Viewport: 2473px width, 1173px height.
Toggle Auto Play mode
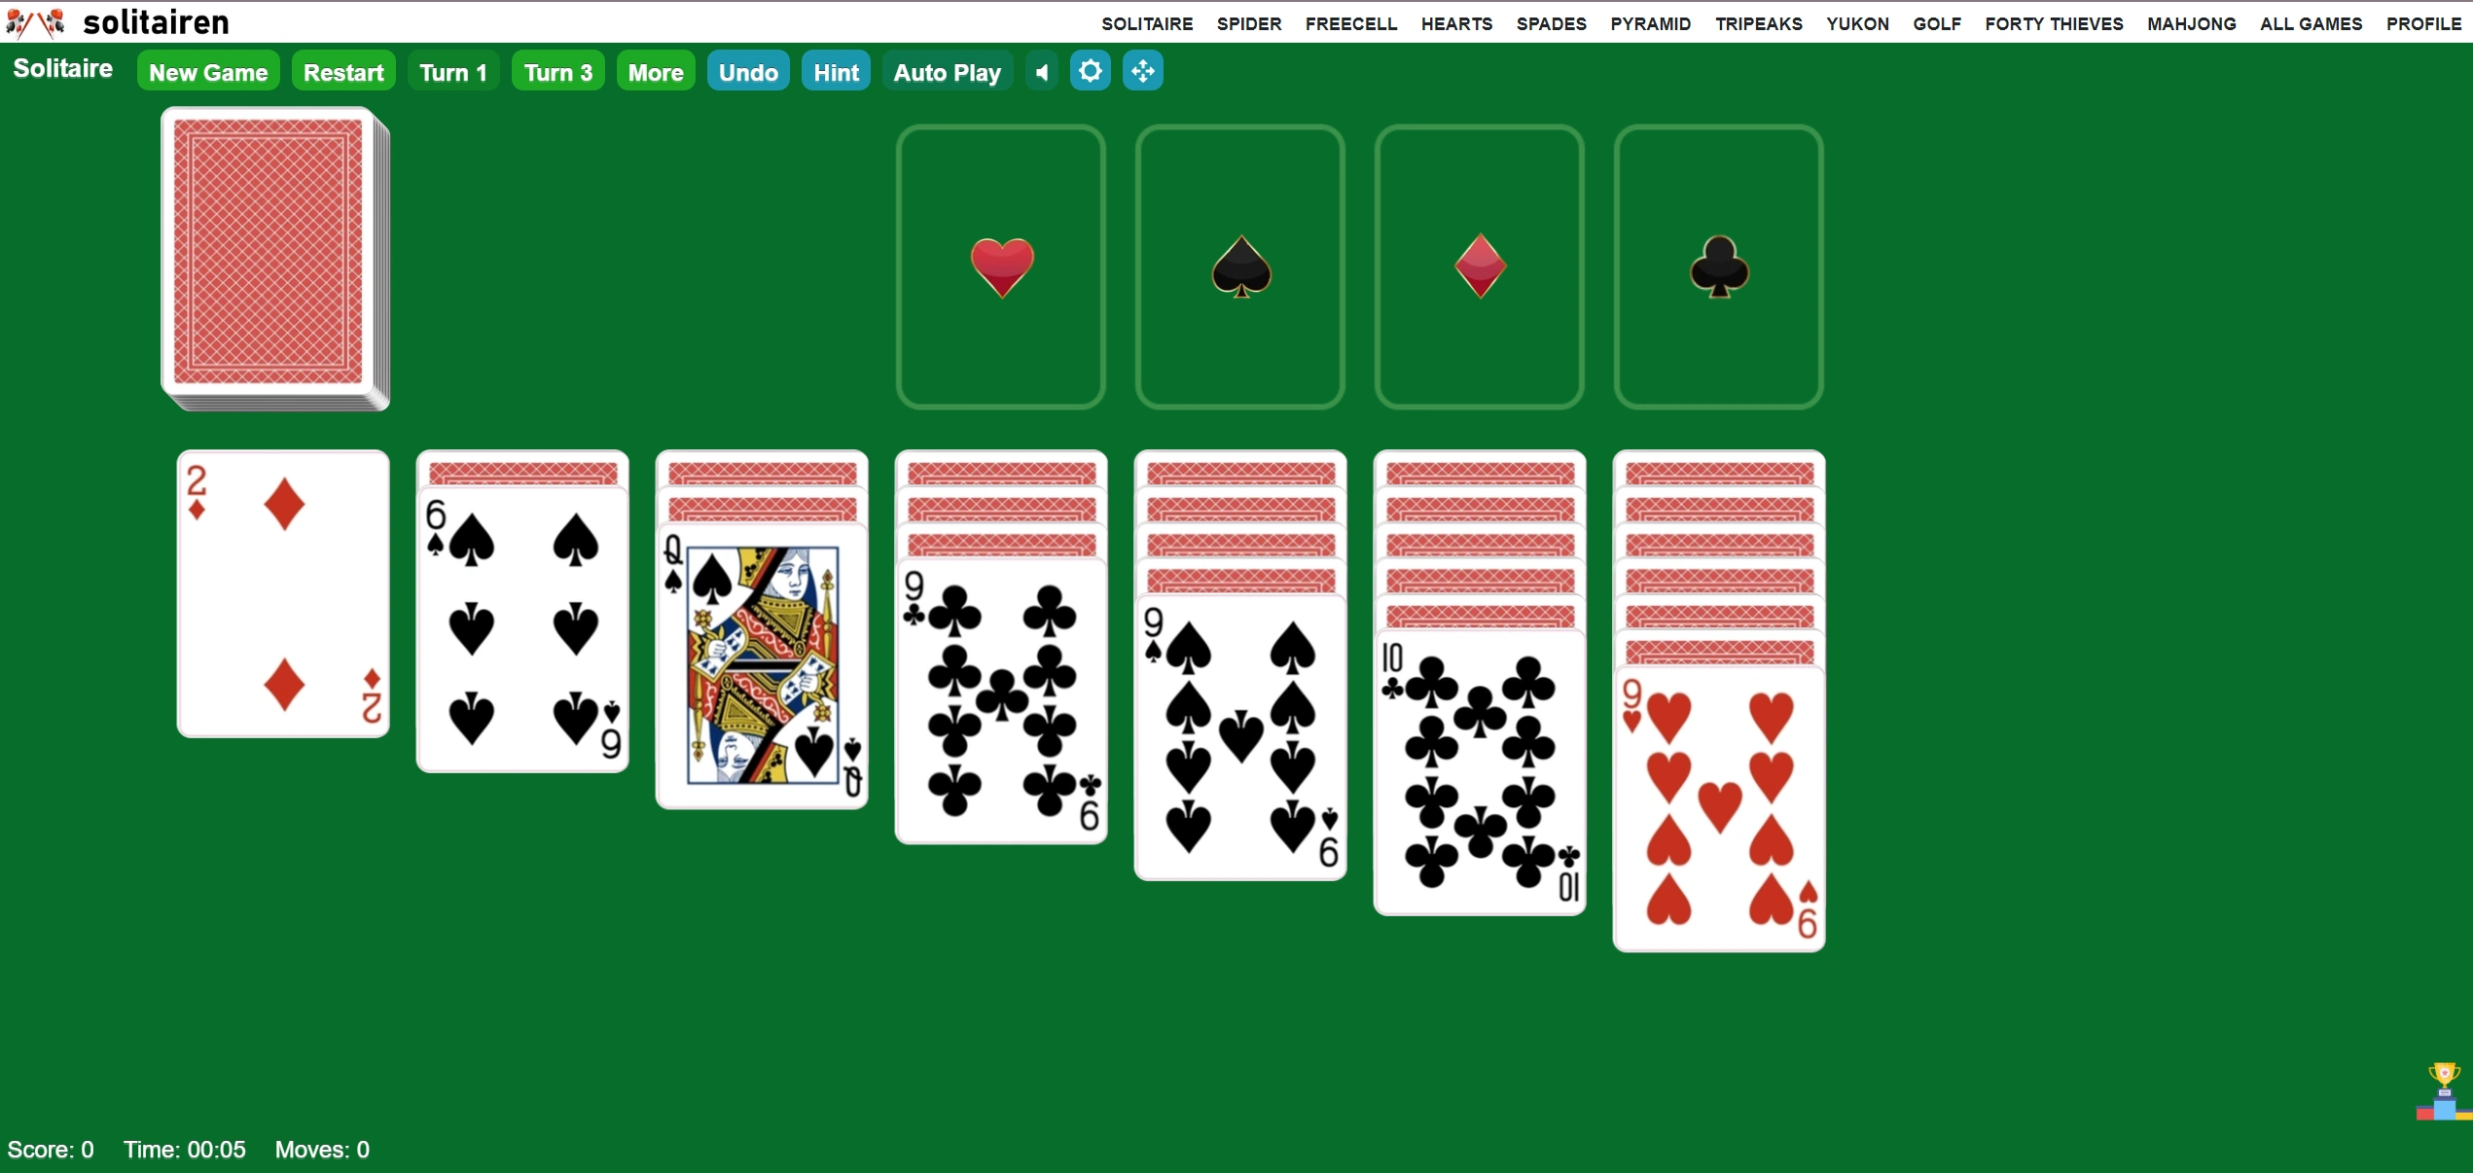[945, 71]
